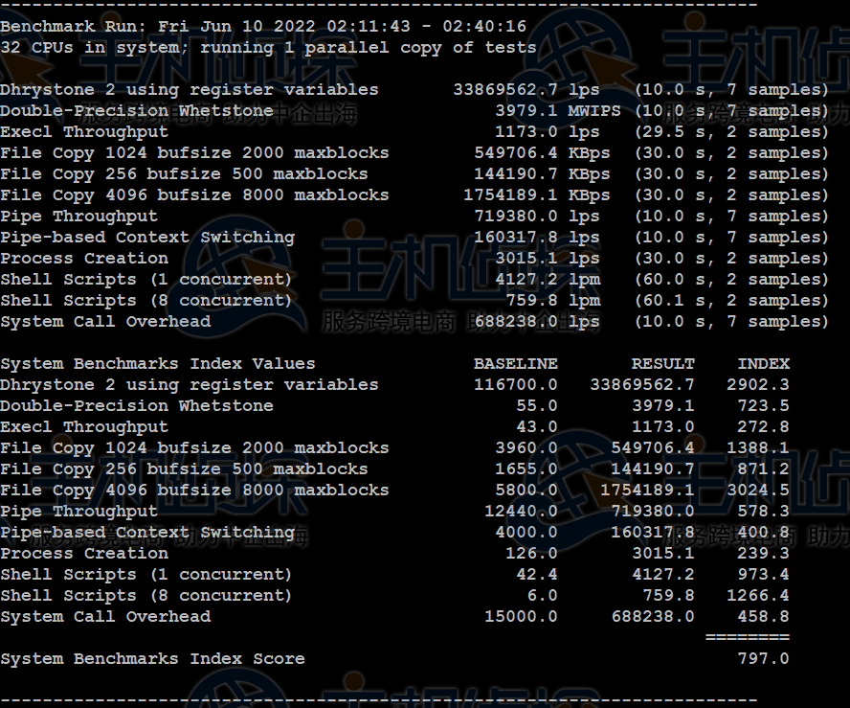Click the Execl Throughput value '1173.0 lps'
Image resolution: width=850 pixels, height=708 pixels.
[x=548, y=132]
